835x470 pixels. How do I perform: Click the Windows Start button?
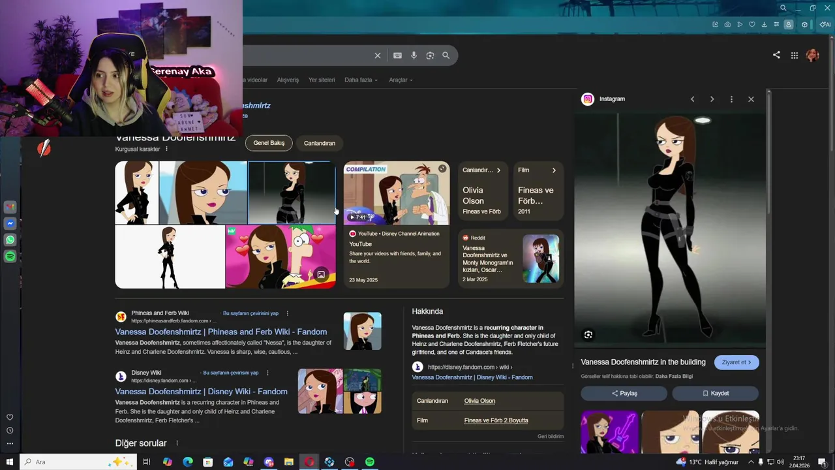pyautogui.click(x=9, y=462)
